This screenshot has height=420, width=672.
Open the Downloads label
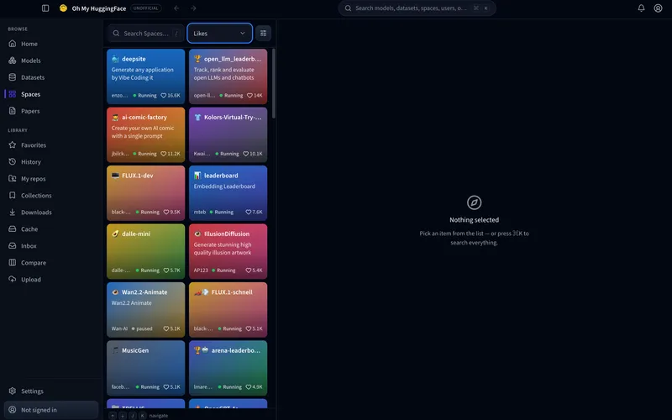click(x=36, y=213)
